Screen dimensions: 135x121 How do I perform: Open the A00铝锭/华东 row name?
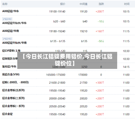click(11, 11)
